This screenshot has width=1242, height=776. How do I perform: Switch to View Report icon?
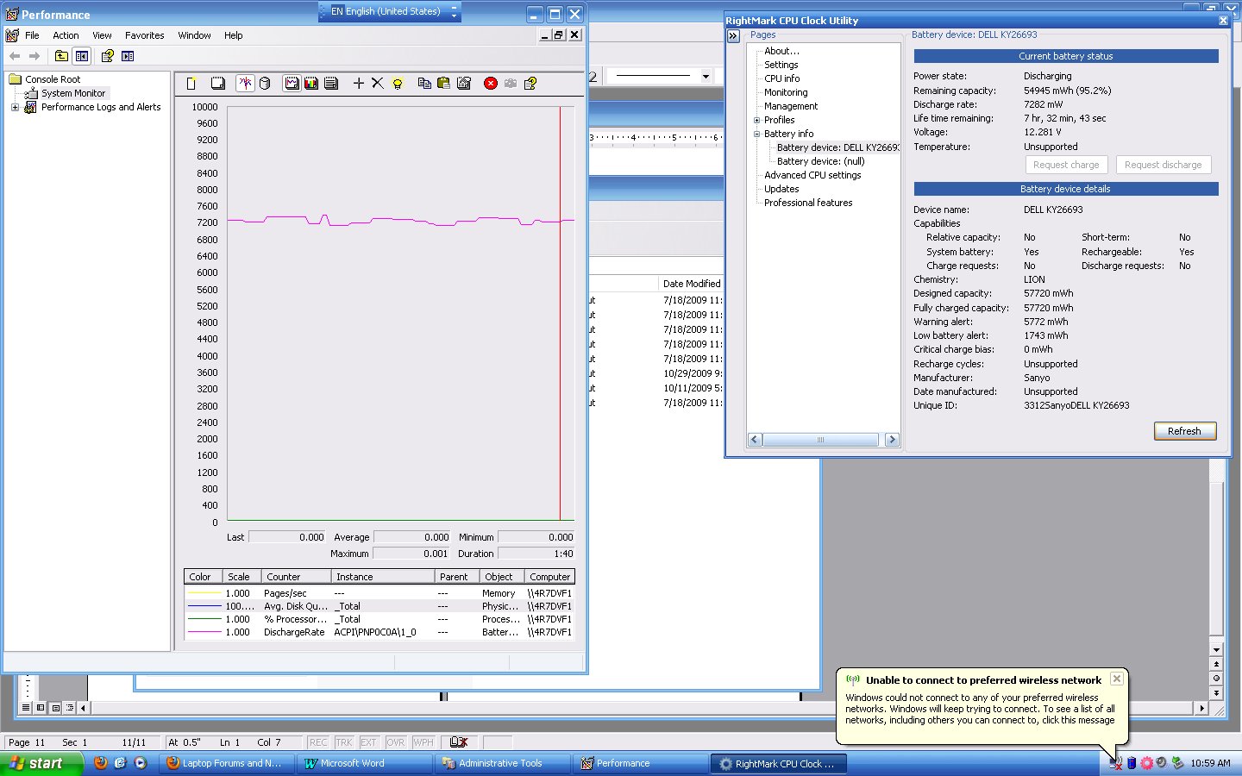[x=330, y=84]
